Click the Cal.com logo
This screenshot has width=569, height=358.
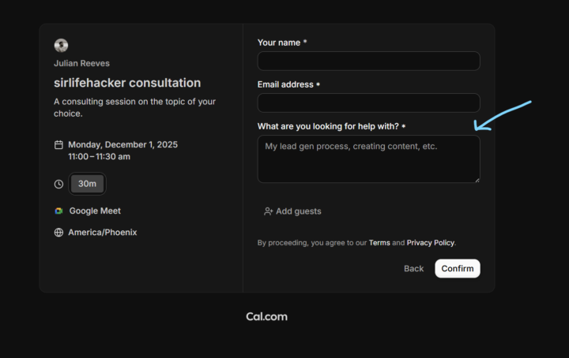(x=267, y=317)
